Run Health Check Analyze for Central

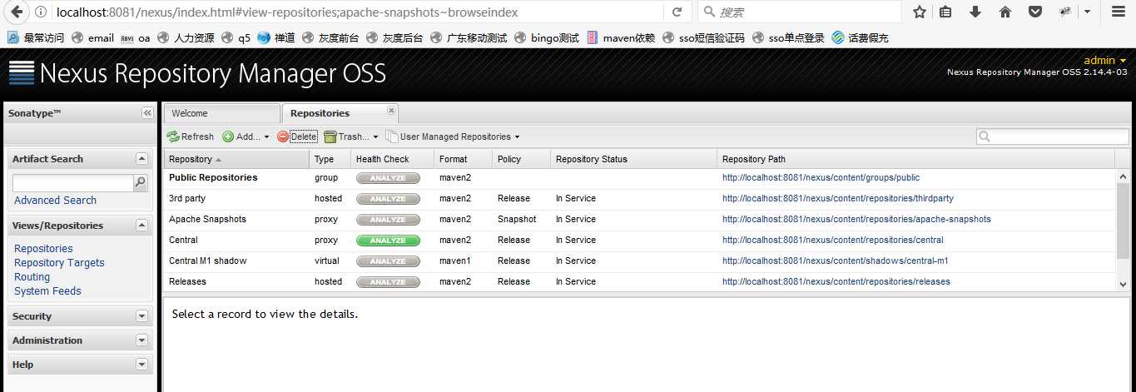click(388, 241)
